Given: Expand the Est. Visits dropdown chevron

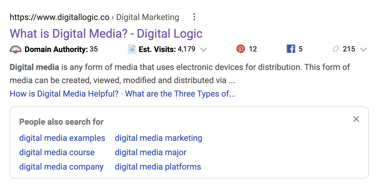Looking at the screenshot, I should 204,50.
